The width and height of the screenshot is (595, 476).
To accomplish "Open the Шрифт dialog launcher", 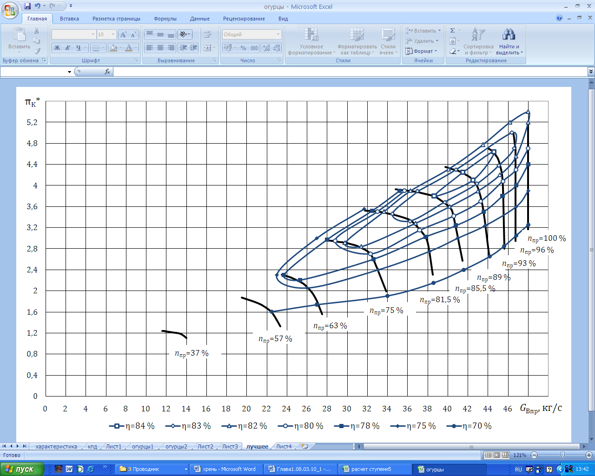I will (x=137, y=60).
